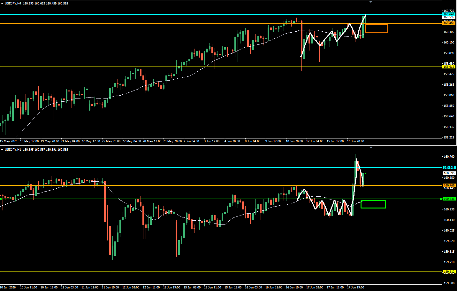
Task: Click the 158.225 price axis value
Action: (449, 138)
